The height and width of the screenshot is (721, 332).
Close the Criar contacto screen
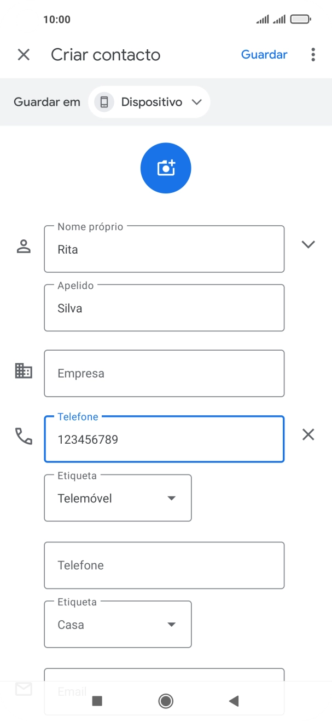23,55
